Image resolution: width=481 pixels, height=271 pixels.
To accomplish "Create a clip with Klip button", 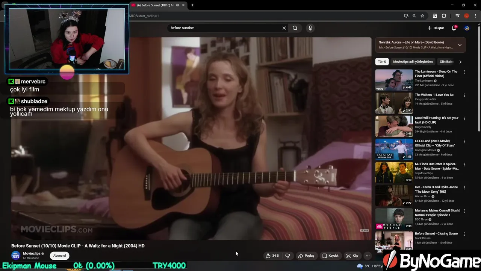I will pos(352,256).
